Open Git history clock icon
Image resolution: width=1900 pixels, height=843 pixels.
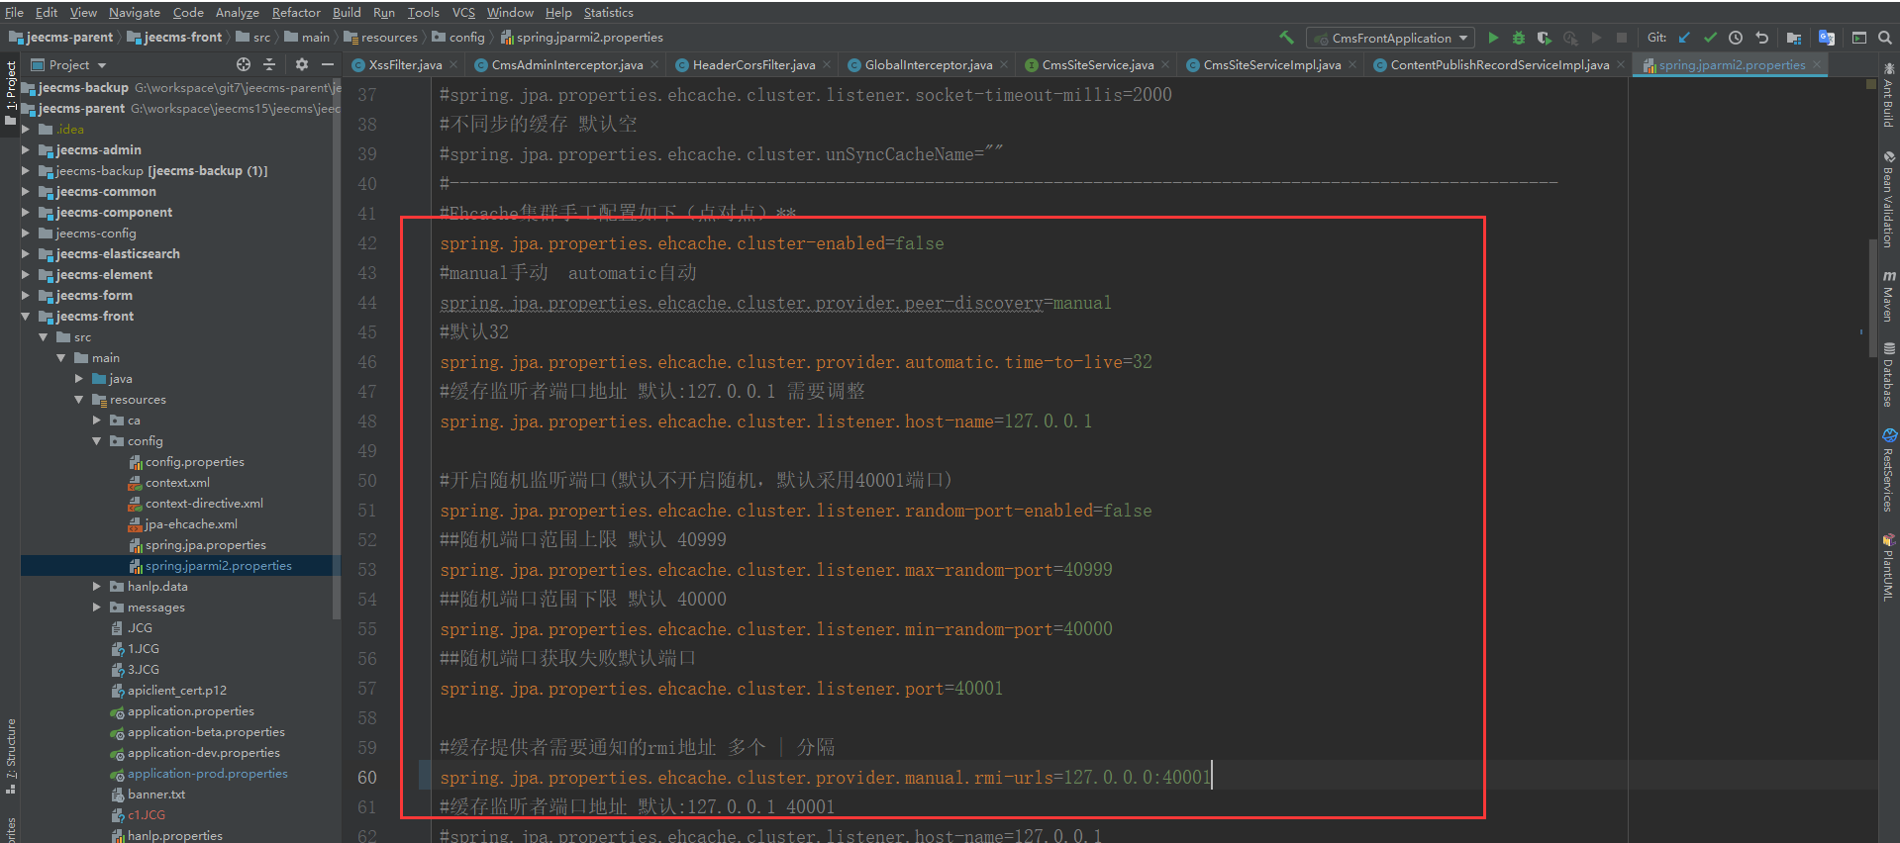pyautogui.click(x=1736, y=38)
